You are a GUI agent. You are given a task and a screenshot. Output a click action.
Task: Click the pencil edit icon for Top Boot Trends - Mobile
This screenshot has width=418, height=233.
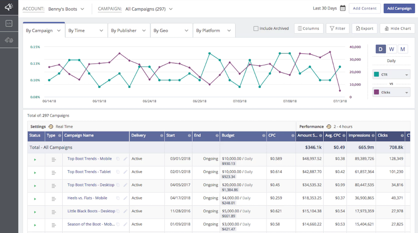125,159
